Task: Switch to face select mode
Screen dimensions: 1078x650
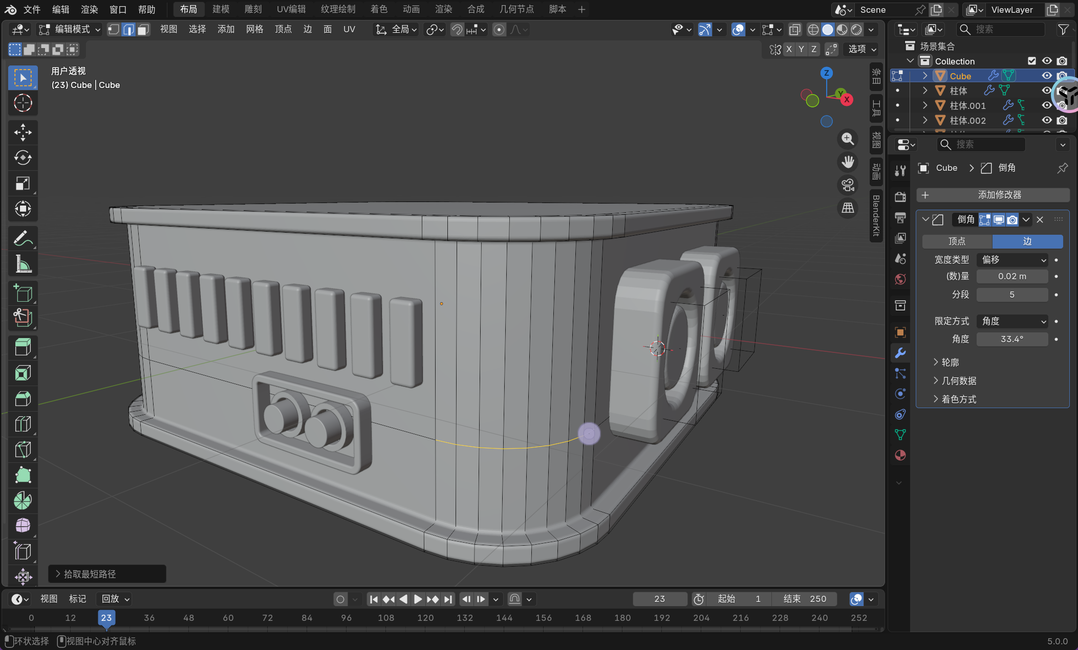Action: pyautogui.click(x=143, y=30)
